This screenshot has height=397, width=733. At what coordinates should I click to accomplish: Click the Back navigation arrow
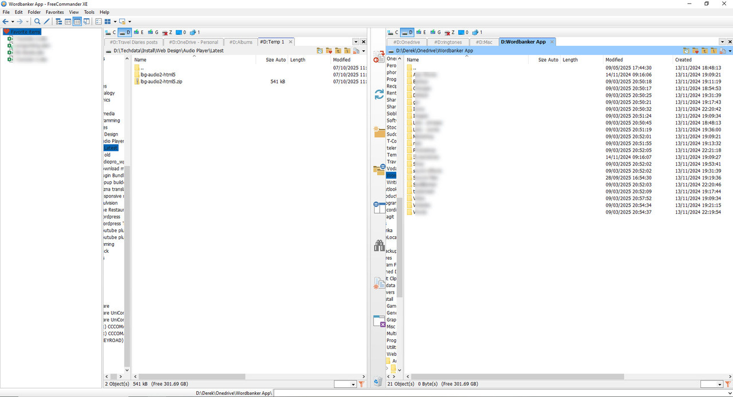click(5, 22)
